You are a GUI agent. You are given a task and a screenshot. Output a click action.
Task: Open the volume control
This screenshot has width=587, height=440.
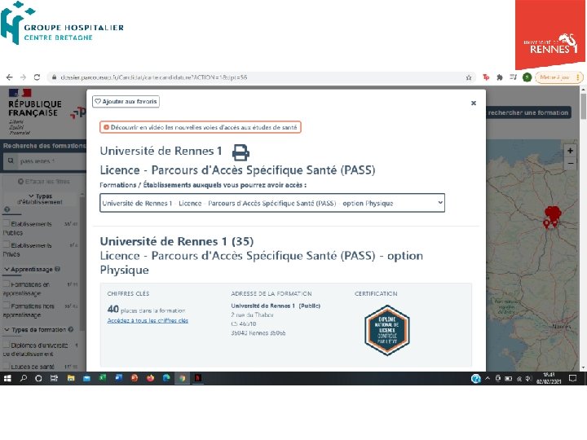pyautogui.click(x=528, y=379)
